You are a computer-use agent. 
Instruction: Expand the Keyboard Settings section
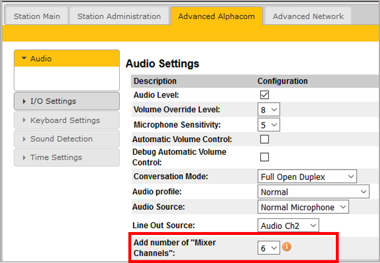click(66, 120)
